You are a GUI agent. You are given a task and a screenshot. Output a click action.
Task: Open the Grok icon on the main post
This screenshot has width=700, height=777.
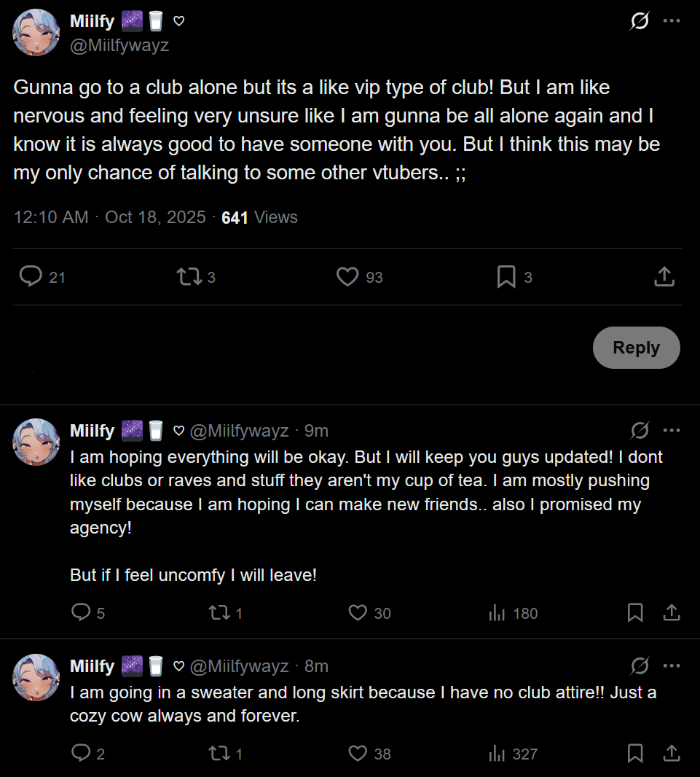639,21
